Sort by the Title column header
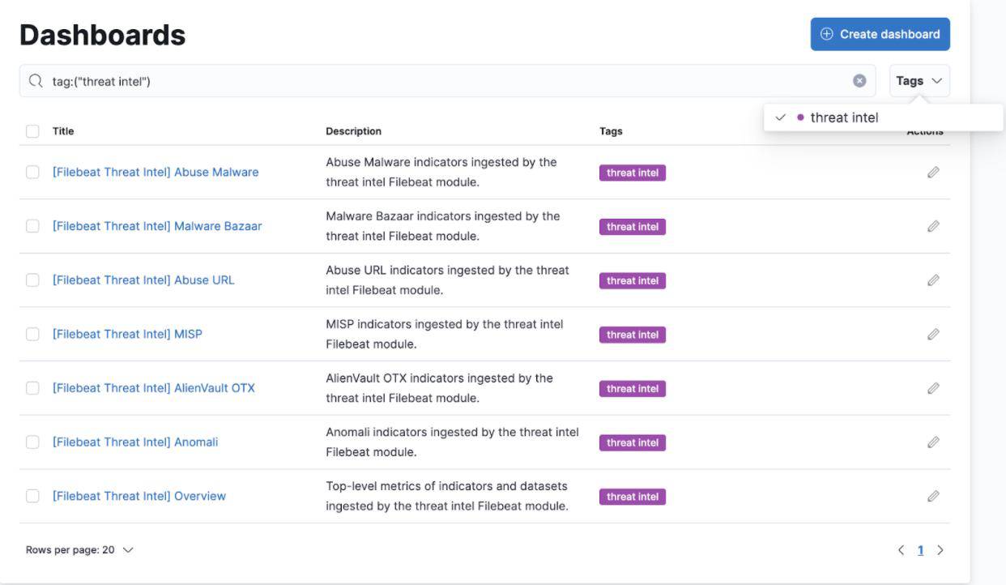 [63, 131]
